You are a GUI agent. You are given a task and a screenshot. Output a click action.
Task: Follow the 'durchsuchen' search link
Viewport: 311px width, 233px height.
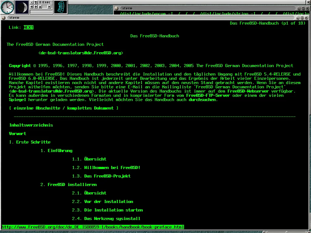pyautogui.click(x=202, y=100)
